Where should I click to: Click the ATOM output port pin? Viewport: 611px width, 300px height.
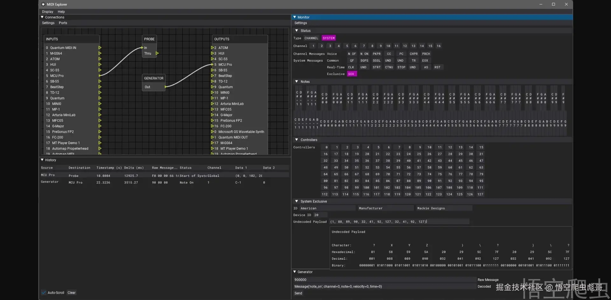coord(212,48)
